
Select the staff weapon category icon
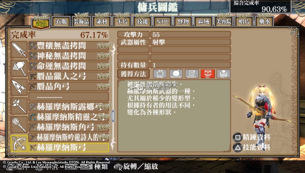click(x=19, y=106)
